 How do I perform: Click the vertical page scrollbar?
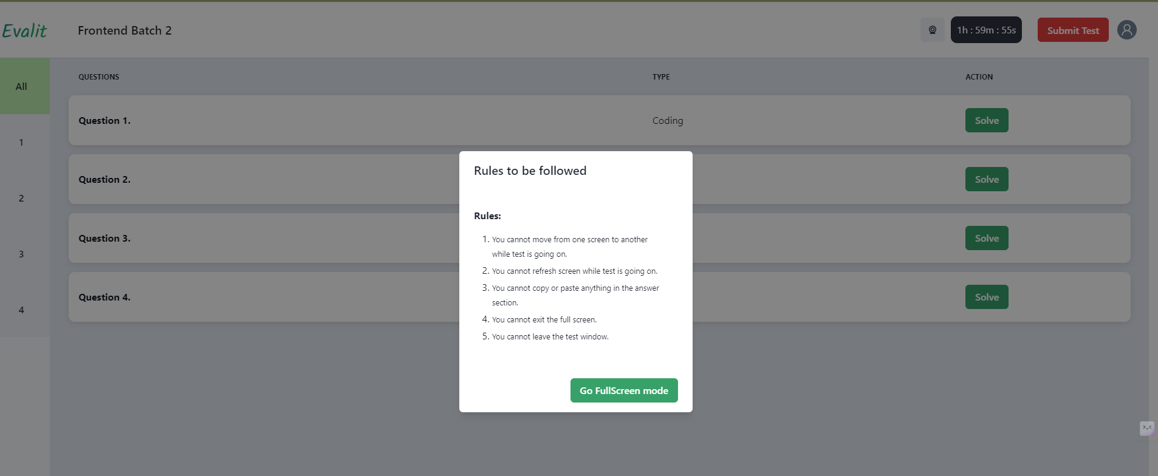[1153, 243]
